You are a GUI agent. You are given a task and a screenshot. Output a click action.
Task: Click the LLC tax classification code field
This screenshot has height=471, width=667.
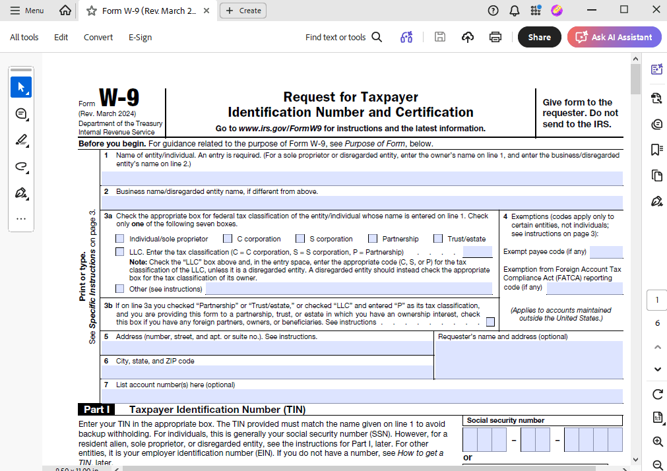coord(477,252)
